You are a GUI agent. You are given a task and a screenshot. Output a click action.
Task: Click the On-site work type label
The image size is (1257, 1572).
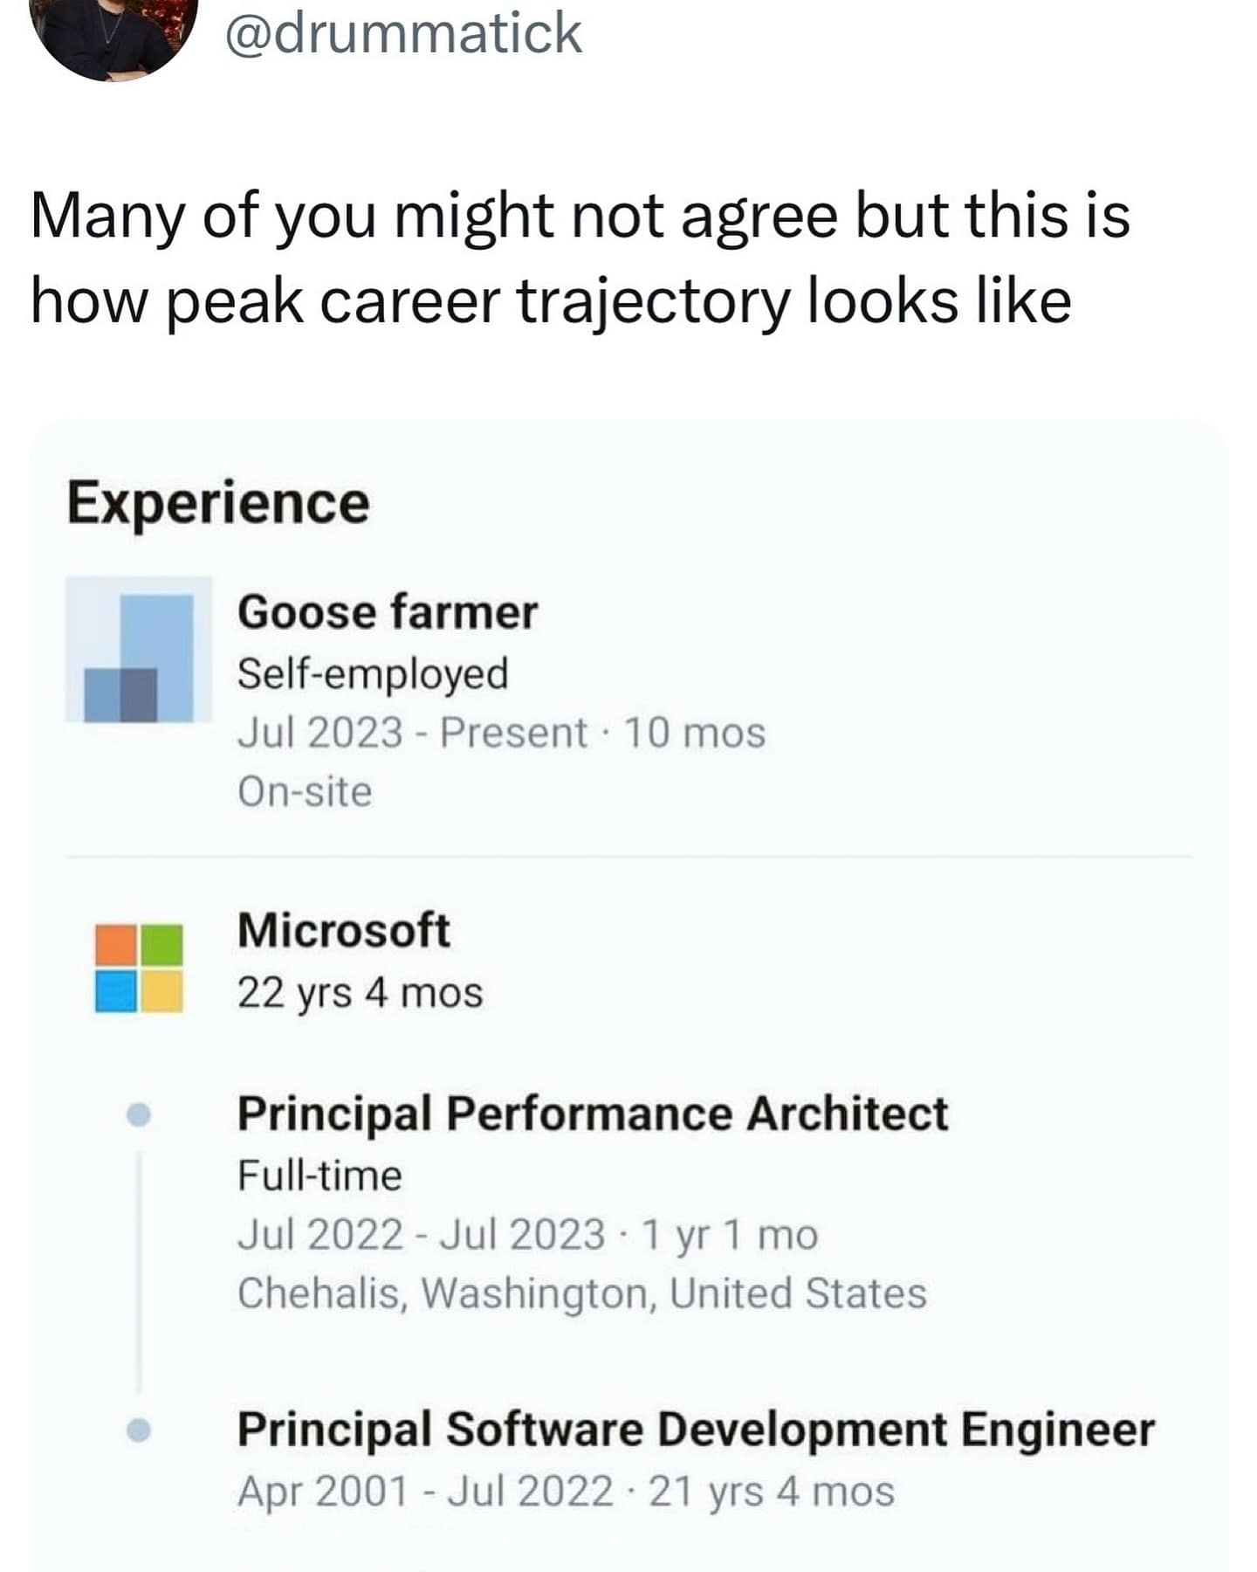pyautogui.click(x=305, y=792)
